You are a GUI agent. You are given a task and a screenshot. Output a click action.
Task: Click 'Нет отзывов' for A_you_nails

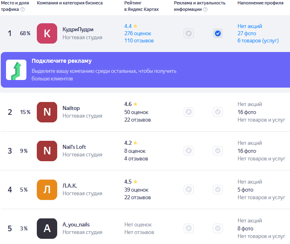coord(139,232)
